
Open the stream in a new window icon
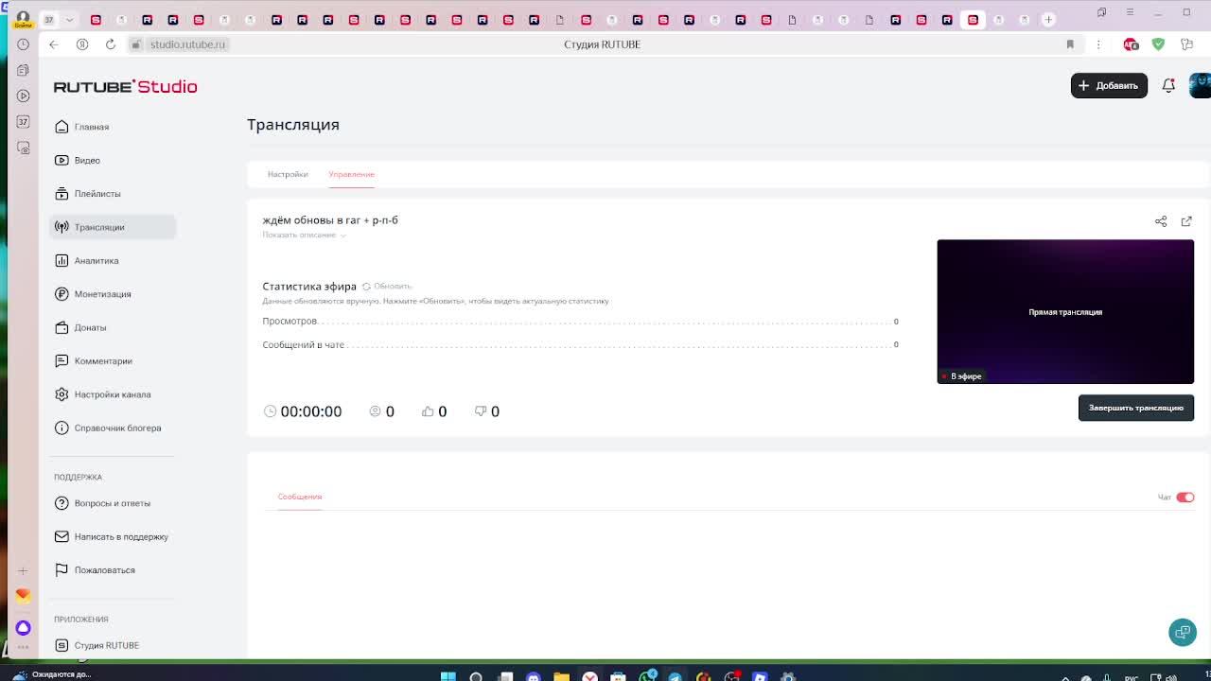point(1186,221)
